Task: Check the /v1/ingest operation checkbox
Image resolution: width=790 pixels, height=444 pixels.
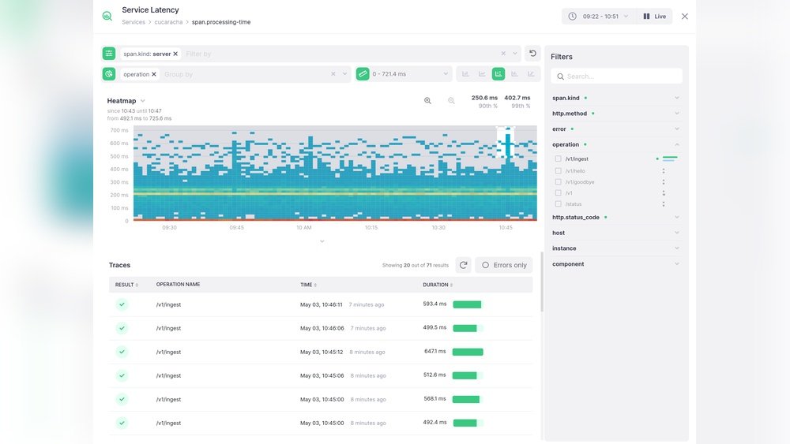Action: (x=559, y=159)
